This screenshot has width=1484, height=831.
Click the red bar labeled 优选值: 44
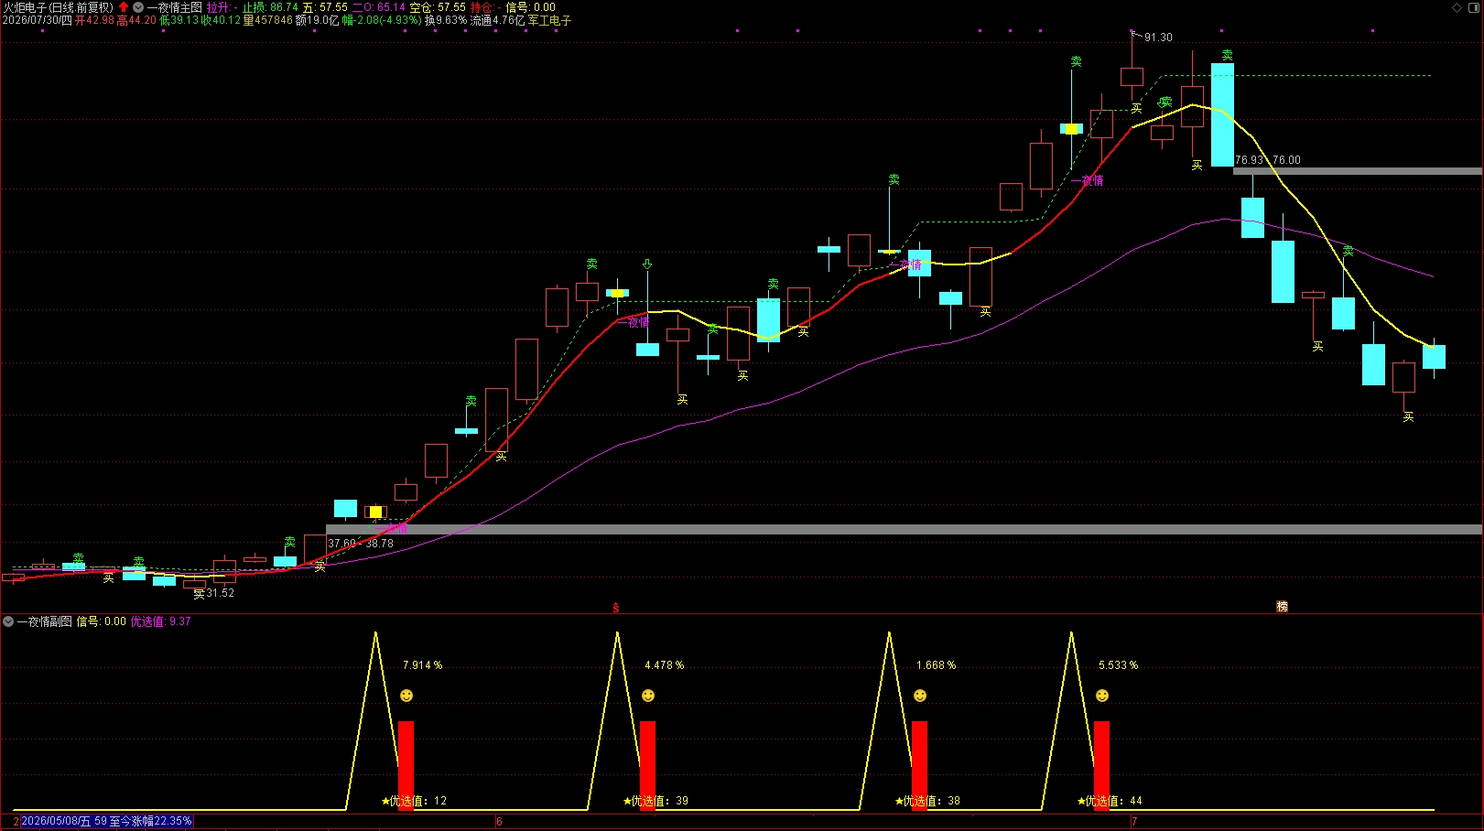1102,765
